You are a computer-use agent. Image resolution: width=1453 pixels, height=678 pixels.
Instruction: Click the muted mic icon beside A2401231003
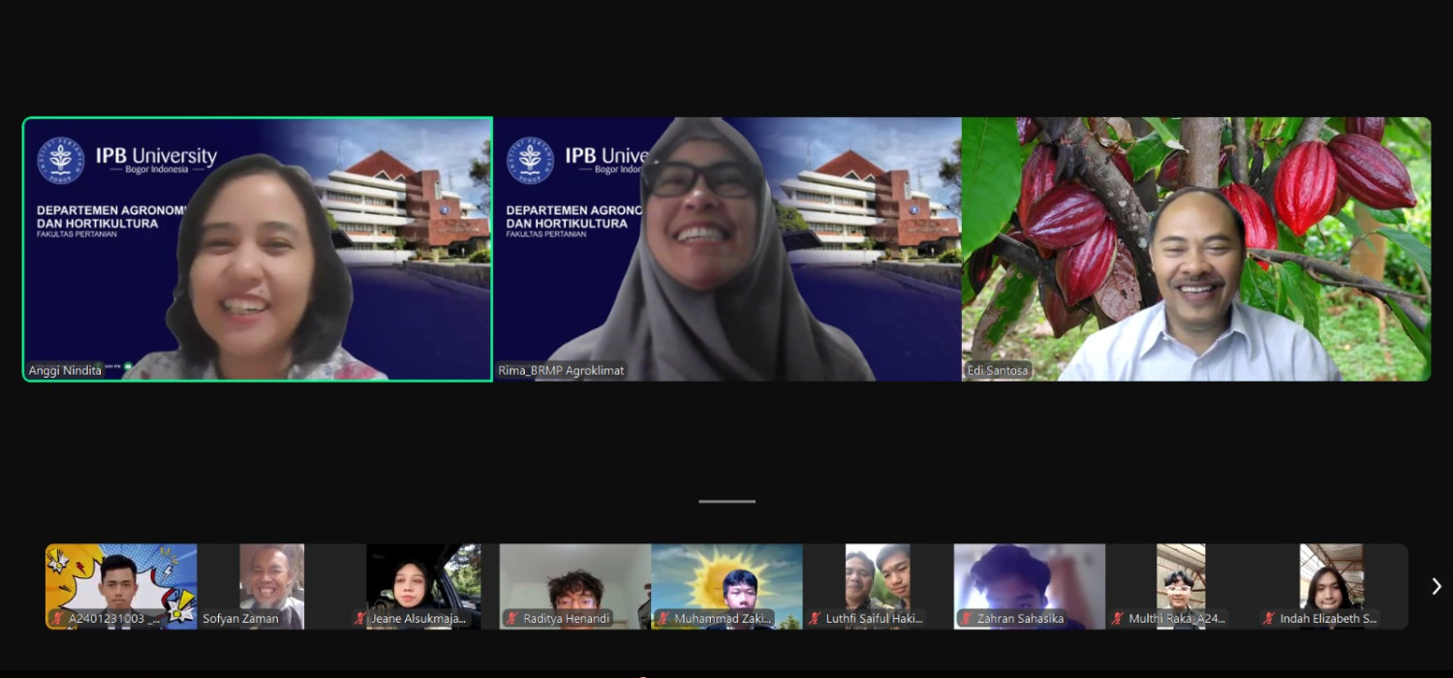tap(59, 618)
